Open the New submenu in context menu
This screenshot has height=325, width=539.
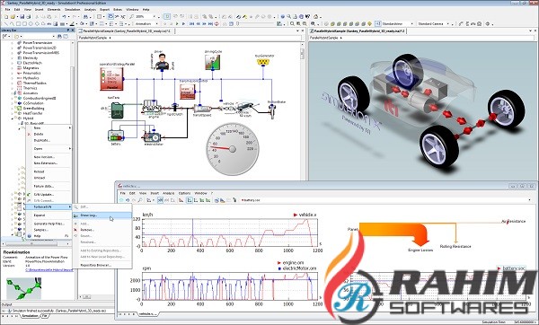(x=49, y=127)
